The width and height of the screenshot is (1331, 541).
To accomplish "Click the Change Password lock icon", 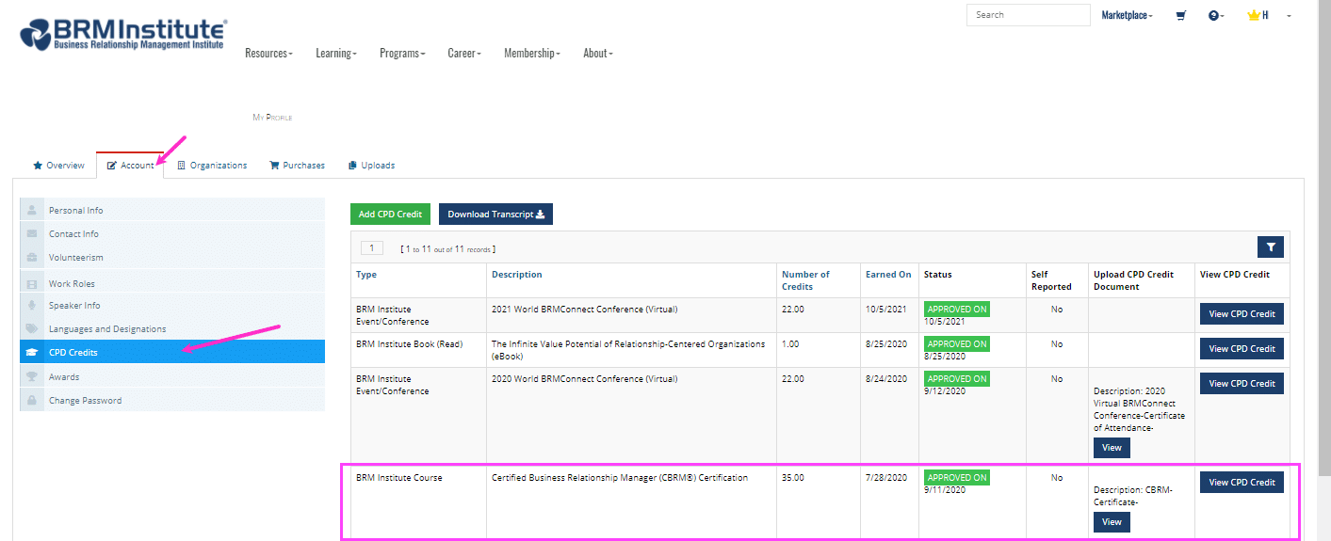I will click(32, 400).
